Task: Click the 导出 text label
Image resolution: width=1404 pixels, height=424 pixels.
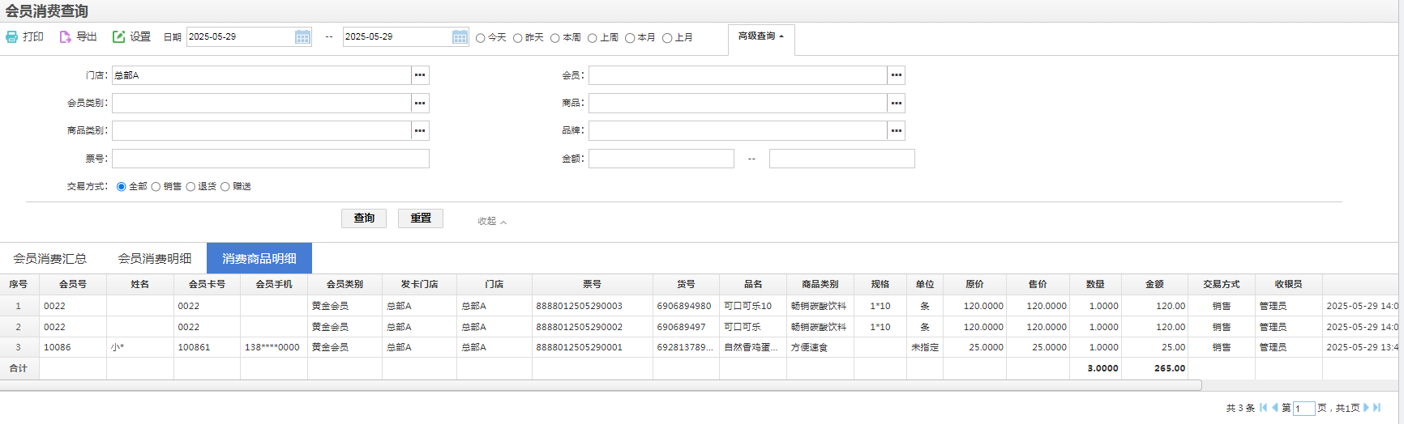Action: pos(87,37)
